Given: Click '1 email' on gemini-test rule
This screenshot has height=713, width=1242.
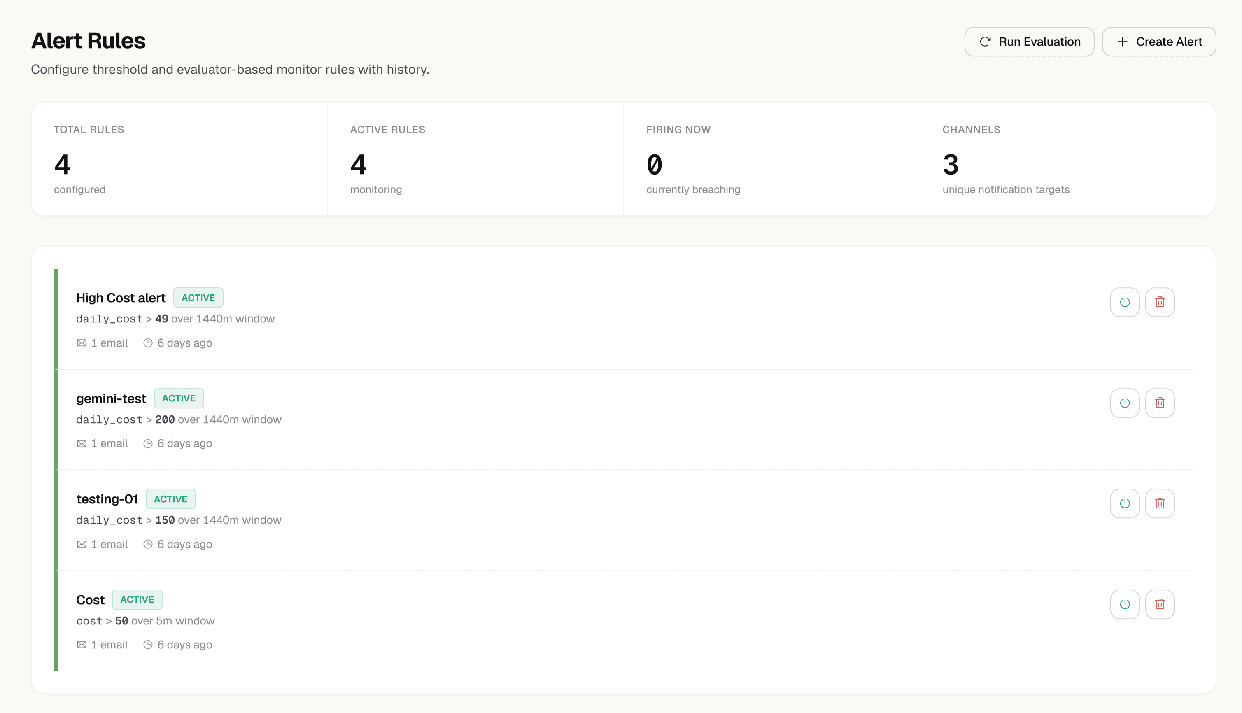Looking at the screenshot, I should (x=109, y=444).
